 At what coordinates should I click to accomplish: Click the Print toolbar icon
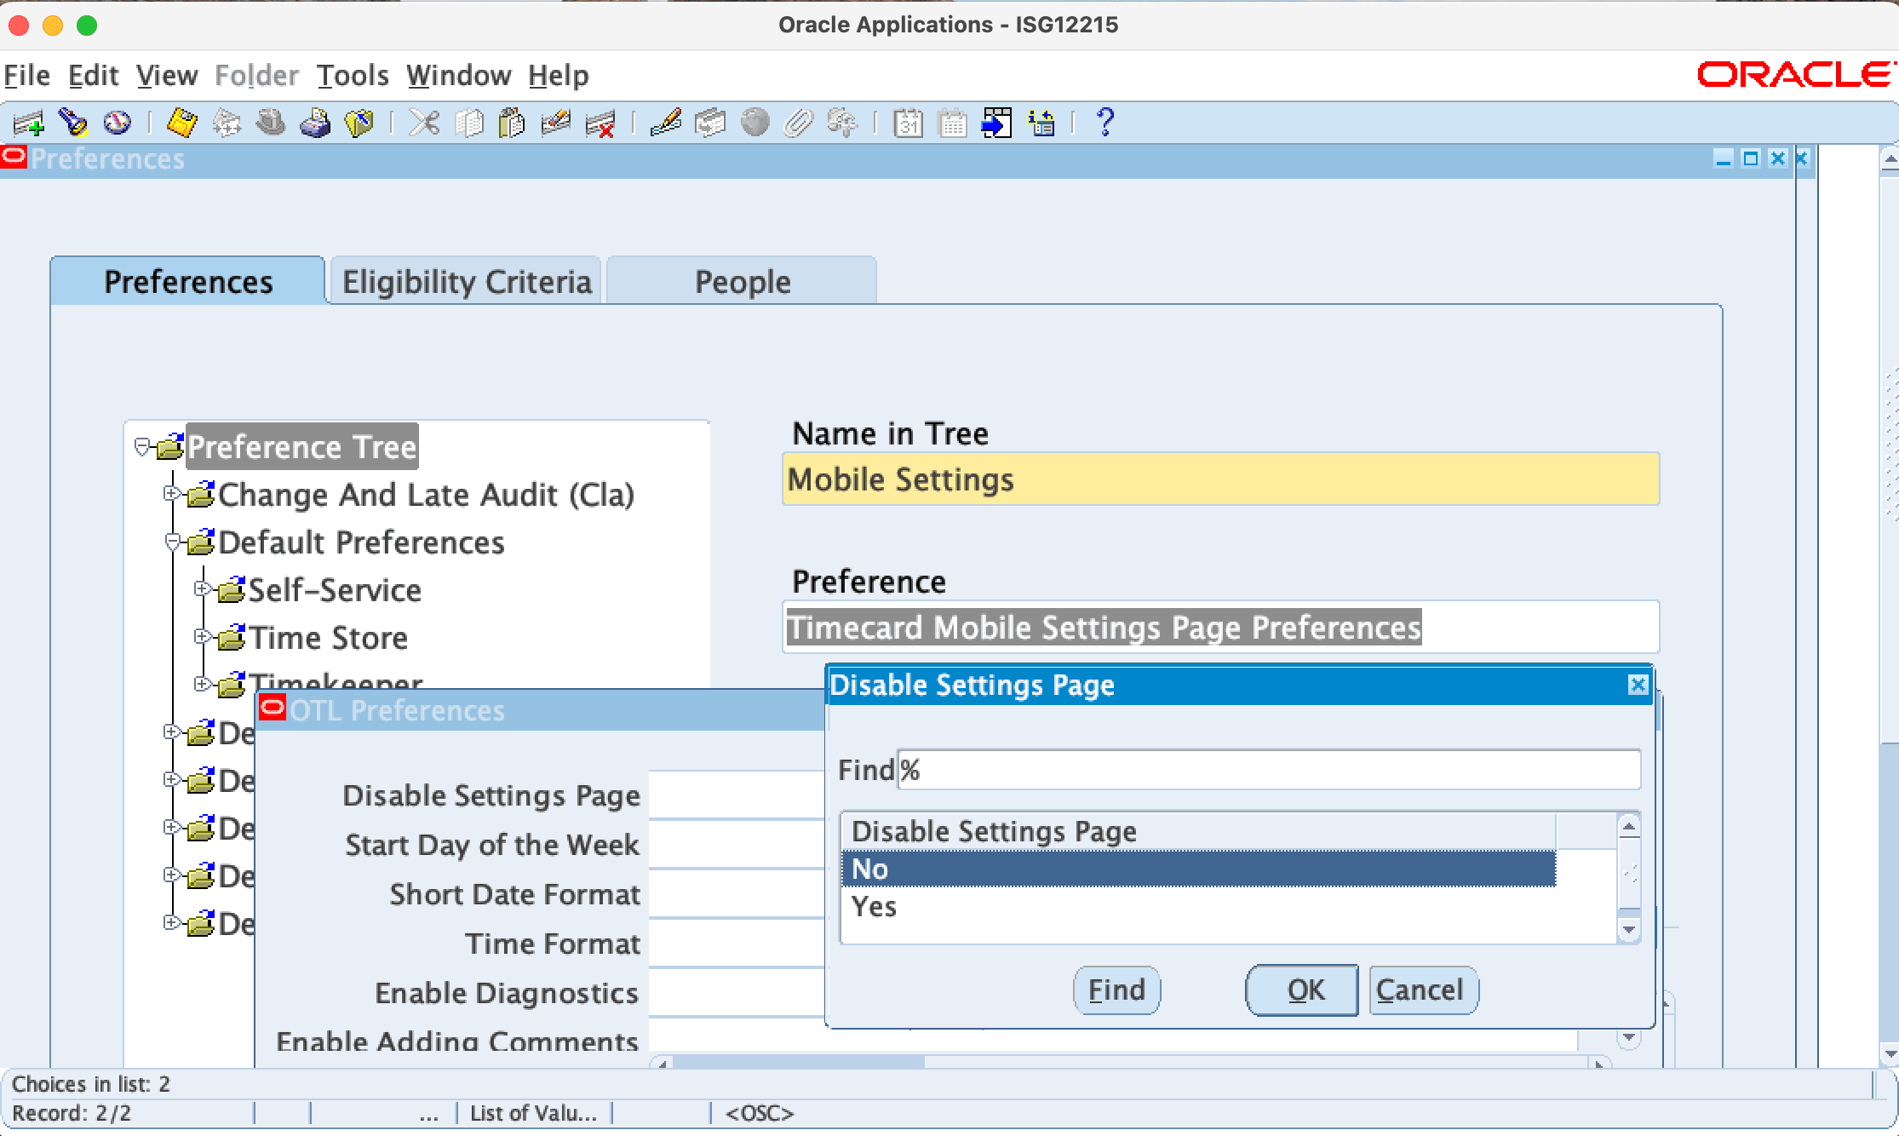pos(315,123)
